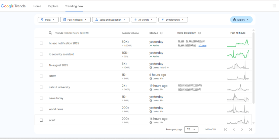Click the calicut university results breakdown term
The image size is (279, 139).
click(x=190, y=85)
